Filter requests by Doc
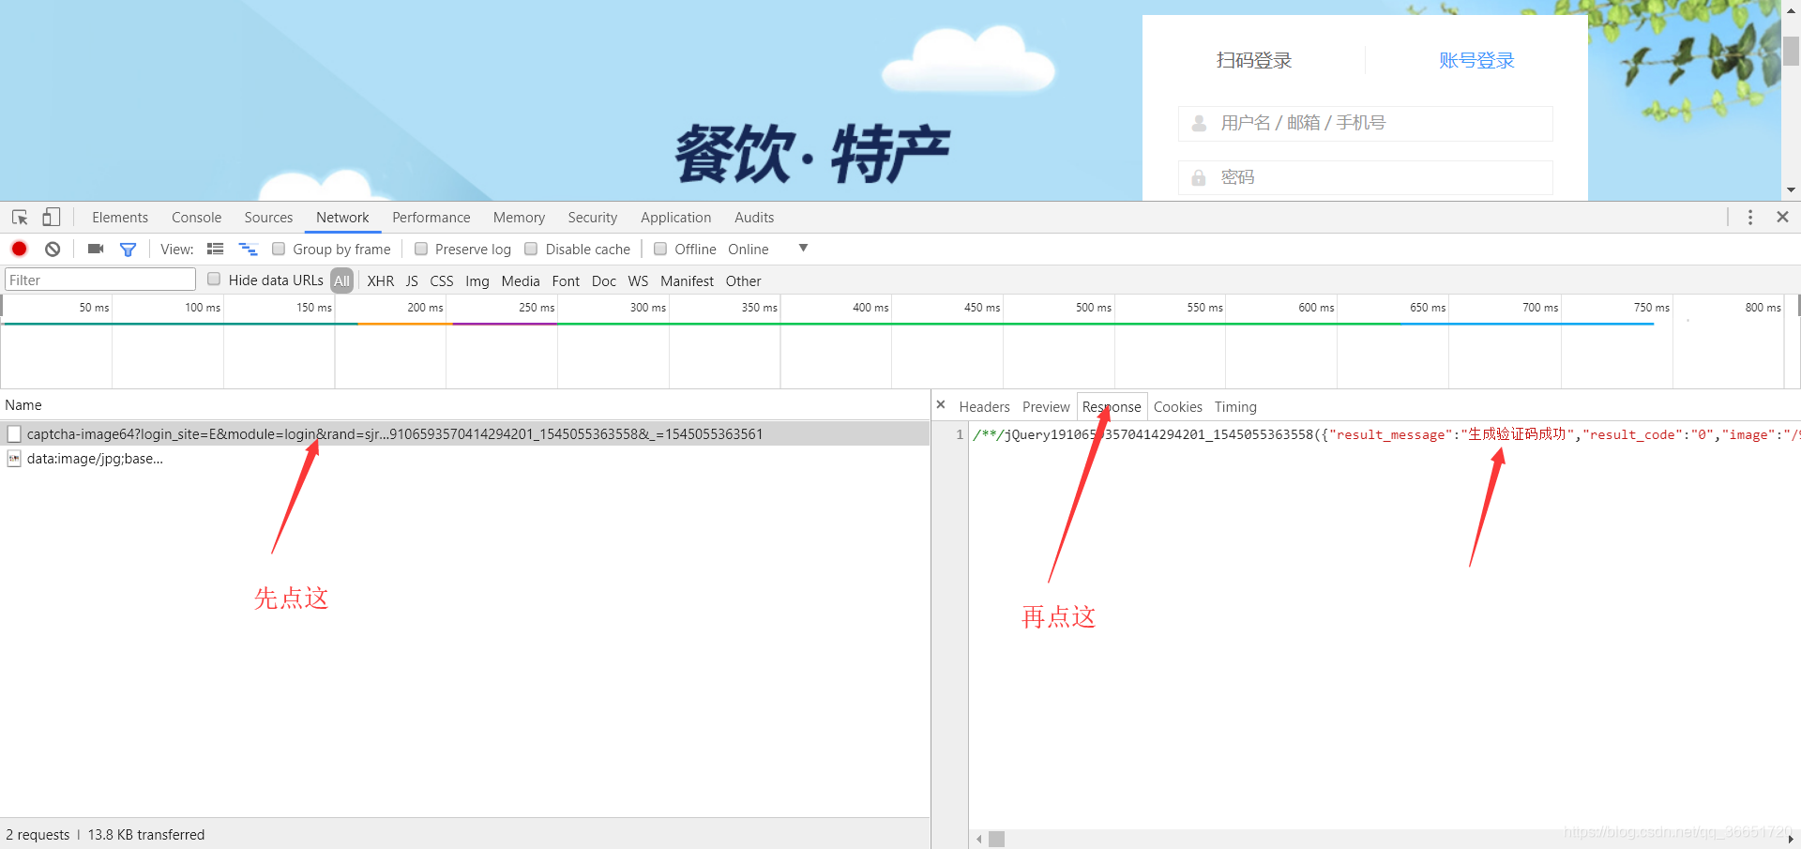The image size is (1801, 849). coord(604,281)
